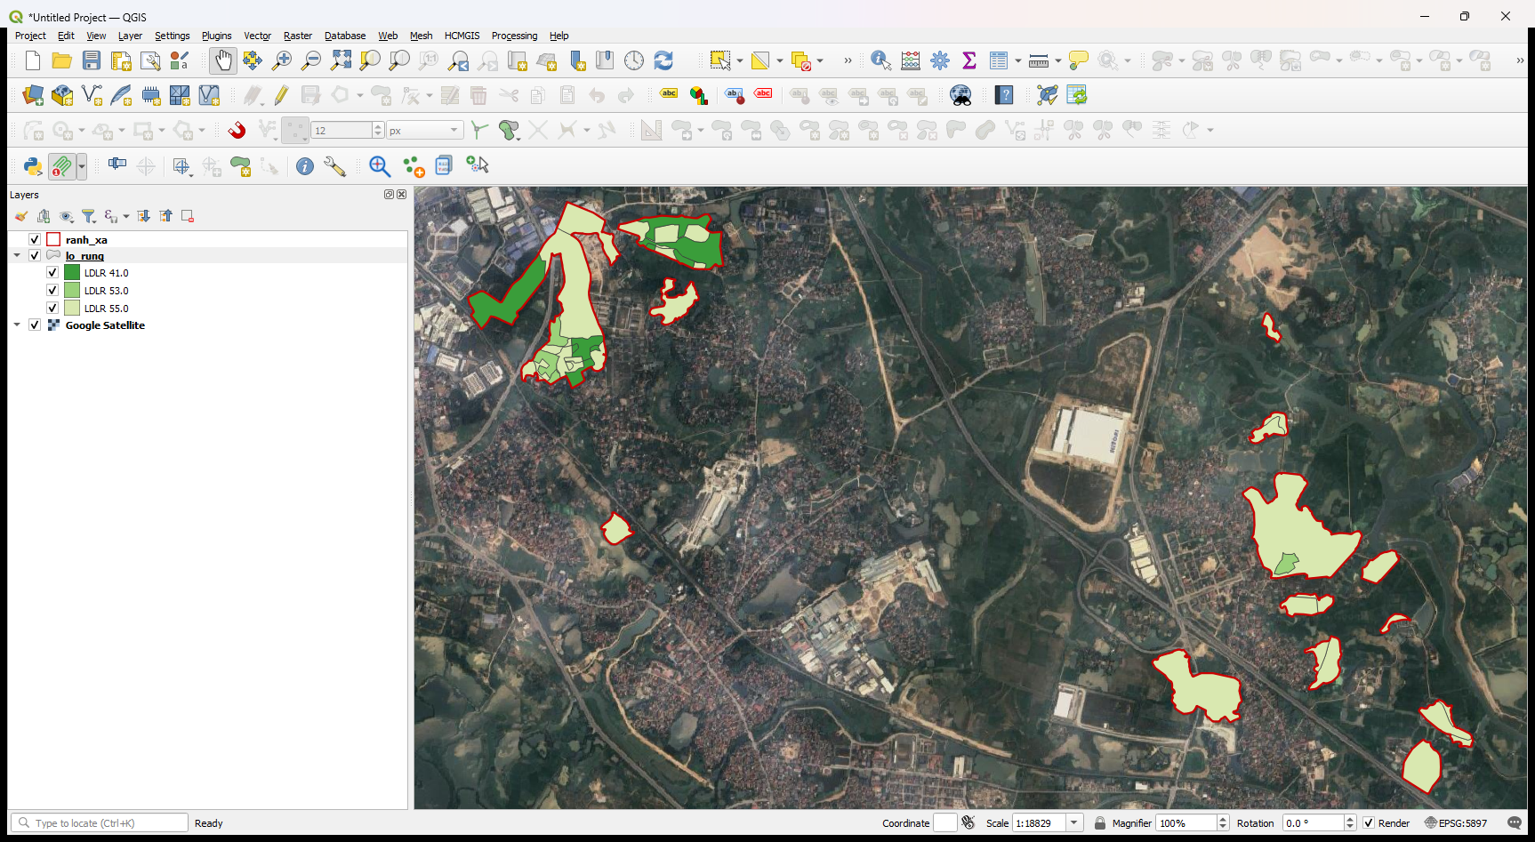Refresh the map canvas
The height and width of the screenshot is (842, 1535).
click(663, 60)
